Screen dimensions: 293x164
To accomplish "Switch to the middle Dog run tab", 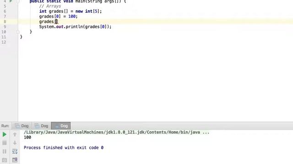I will pos(41,126).
